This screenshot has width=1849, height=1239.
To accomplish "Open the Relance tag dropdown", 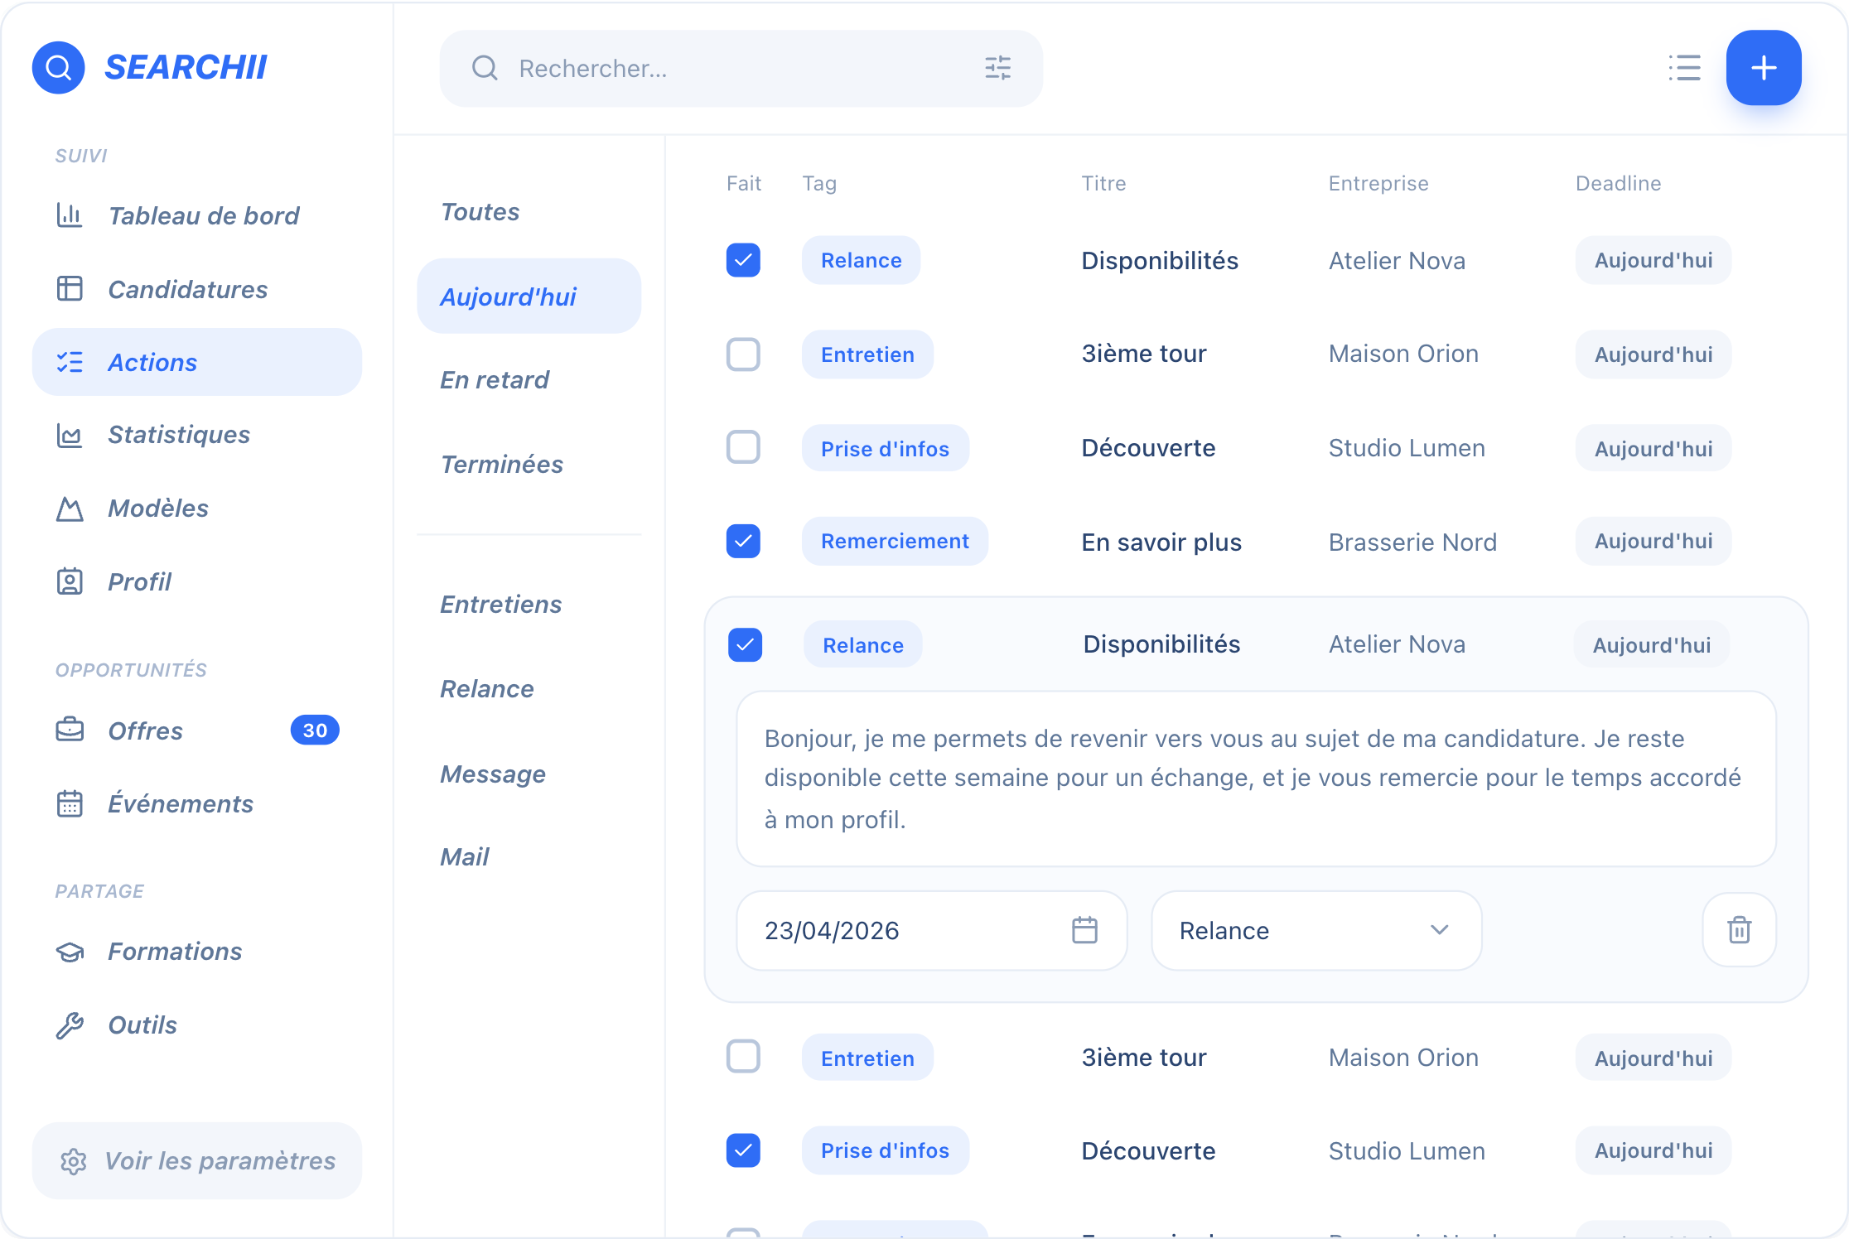I will 1316,930.
